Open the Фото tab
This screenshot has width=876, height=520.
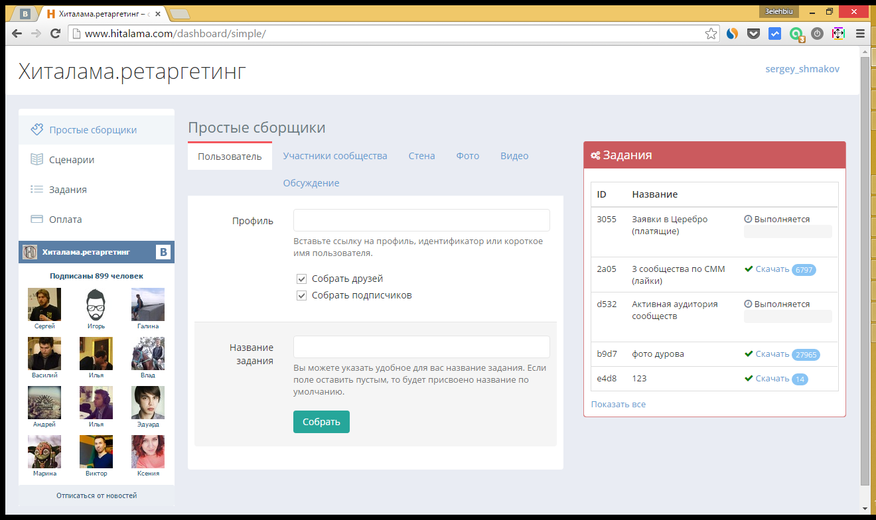click(x=468, y=156)
